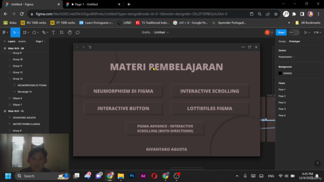Select Flow 1 in the Flows list

pos(282,89)
